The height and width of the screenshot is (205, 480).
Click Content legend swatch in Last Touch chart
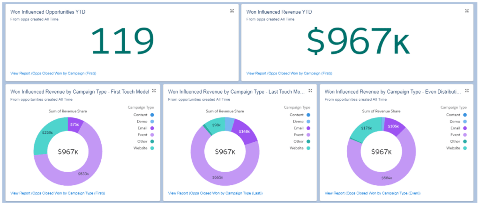308,115
